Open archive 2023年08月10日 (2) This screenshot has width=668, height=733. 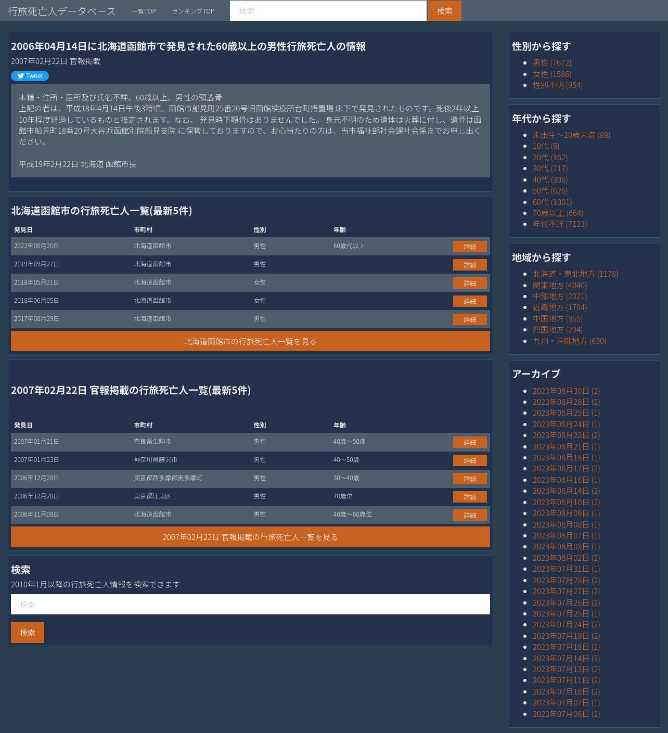(x=567, y=502)
